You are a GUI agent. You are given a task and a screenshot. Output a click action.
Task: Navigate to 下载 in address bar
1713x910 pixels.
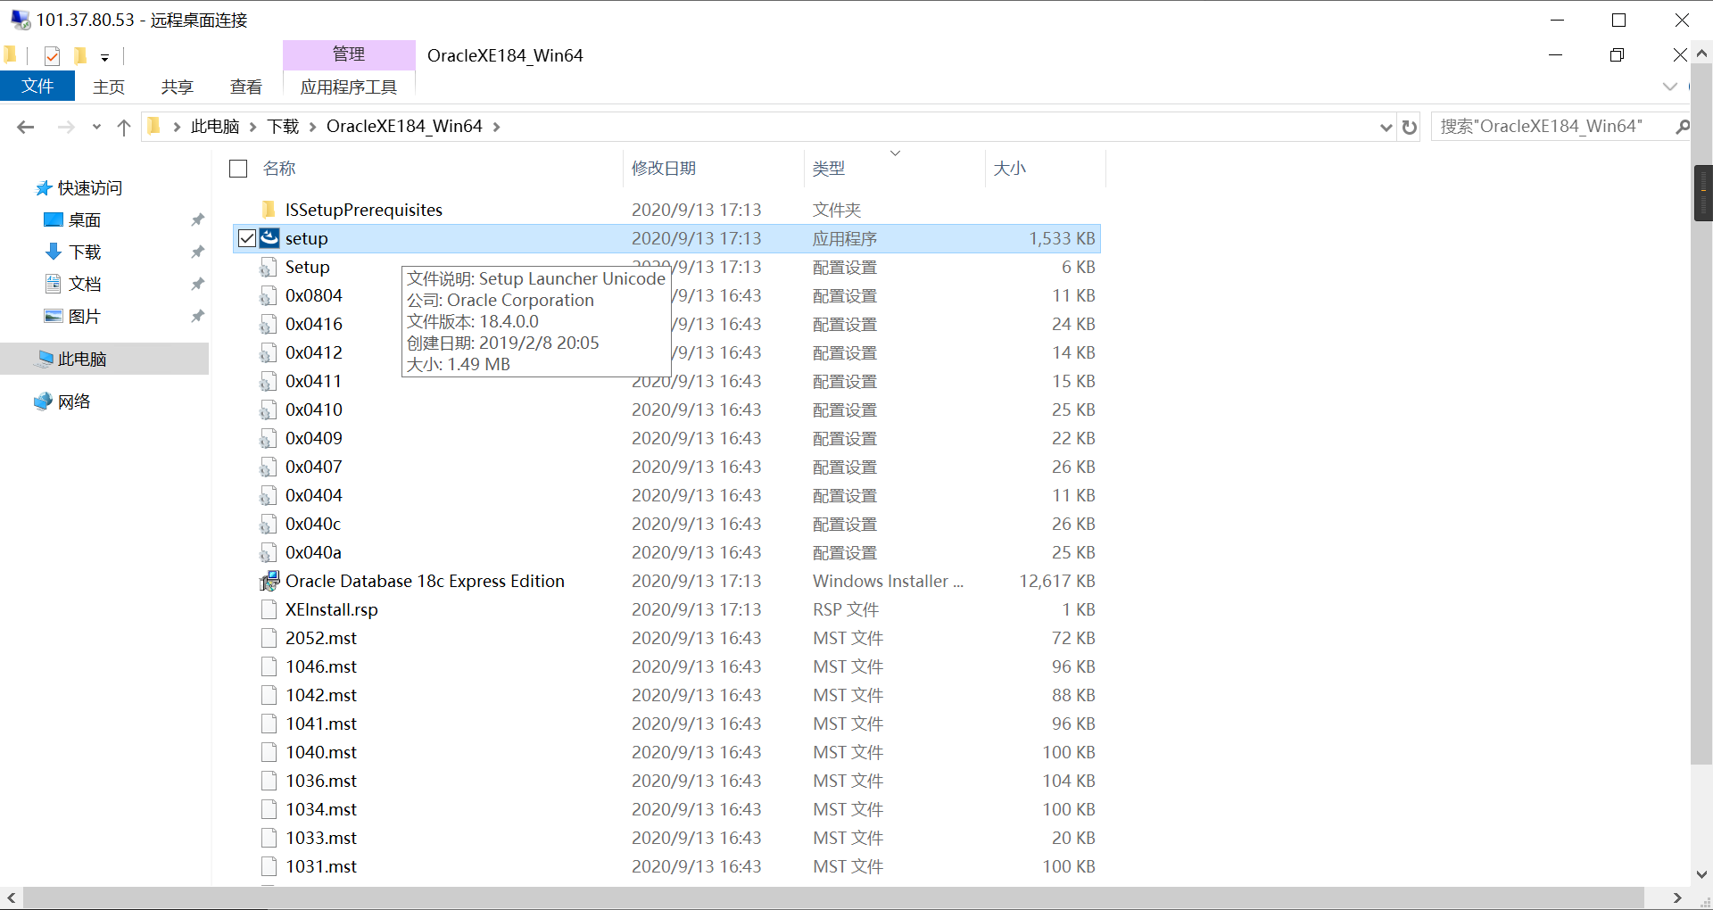click(x=284, y=127)
